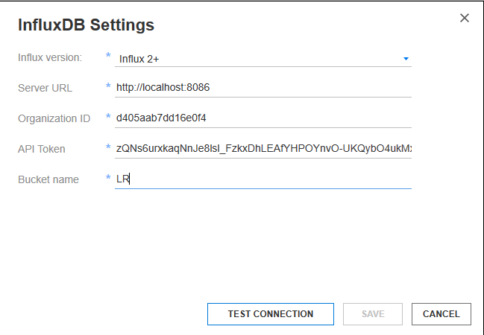Click the 'API Token' label
Image resolution: width=484 pixels, height=335 pixels.
pyautogui.click(x=42, y=148)
